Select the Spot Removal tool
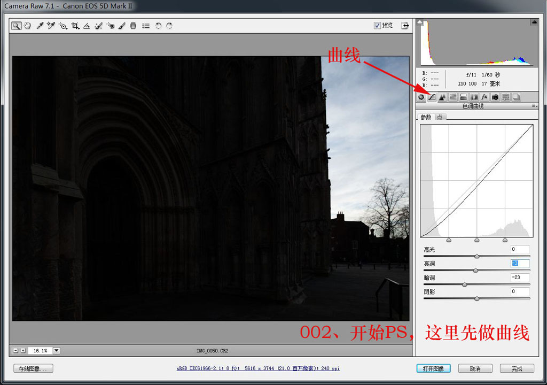Screen dimensions: 547x385 [98, 26]
